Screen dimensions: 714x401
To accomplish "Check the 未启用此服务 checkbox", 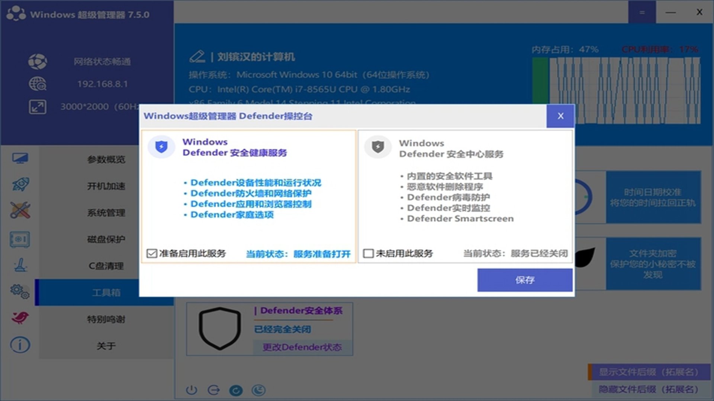I will coord(368,254).
